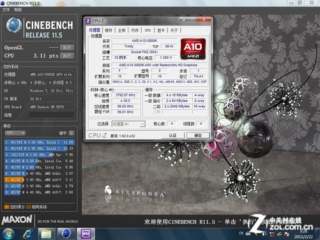Screen dimensions: 320x240
Task: Open Windows Explorer folder from taskbar
Action: point(46,234)
